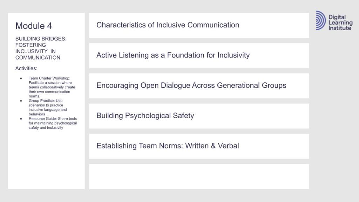The width and height of the screenshot is (359, 202).
Task: Select the Building Bridges subtitle text
Action: click(41, 48)
